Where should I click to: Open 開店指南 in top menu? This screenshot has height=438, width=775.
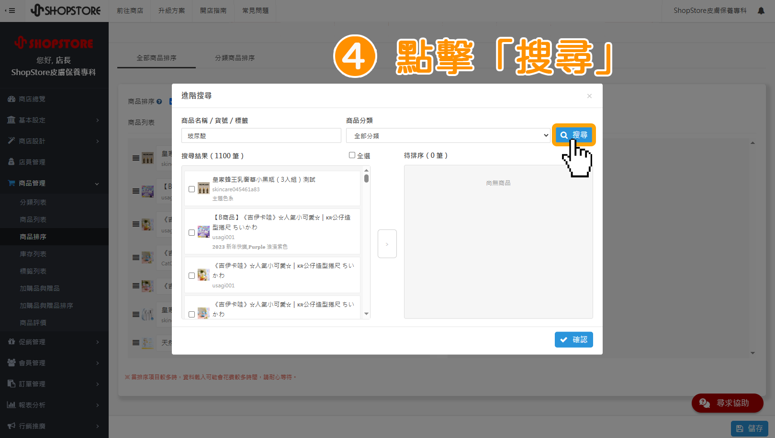(x=213, y=11)
